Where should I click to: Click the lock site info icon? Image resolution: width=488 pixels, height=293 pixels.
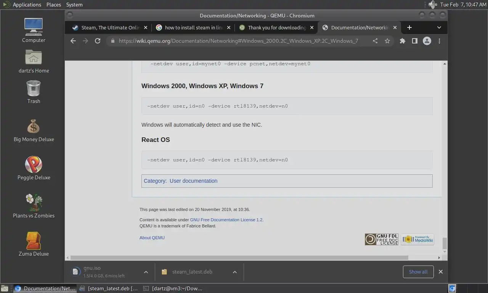[112, 41]
